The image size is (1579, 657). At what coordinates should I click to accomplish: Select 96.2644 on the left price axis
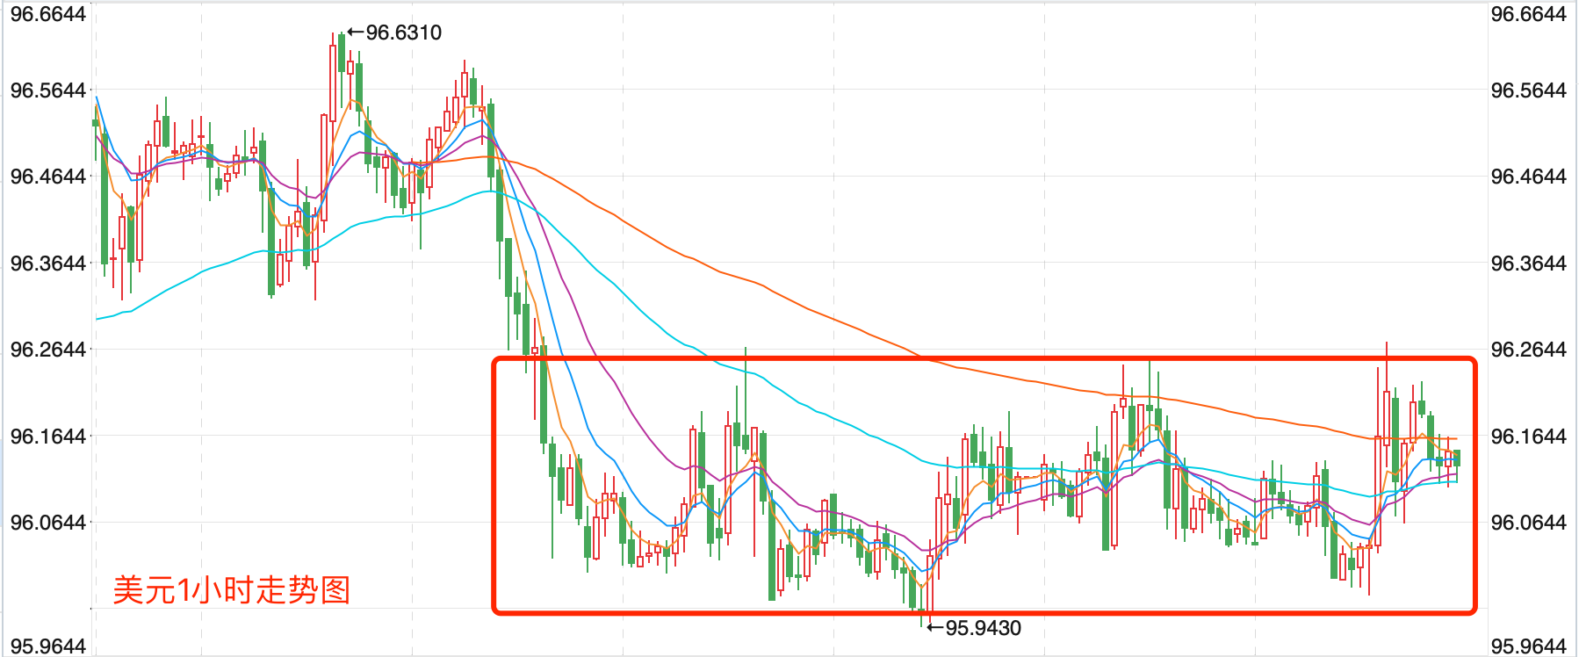48,350
